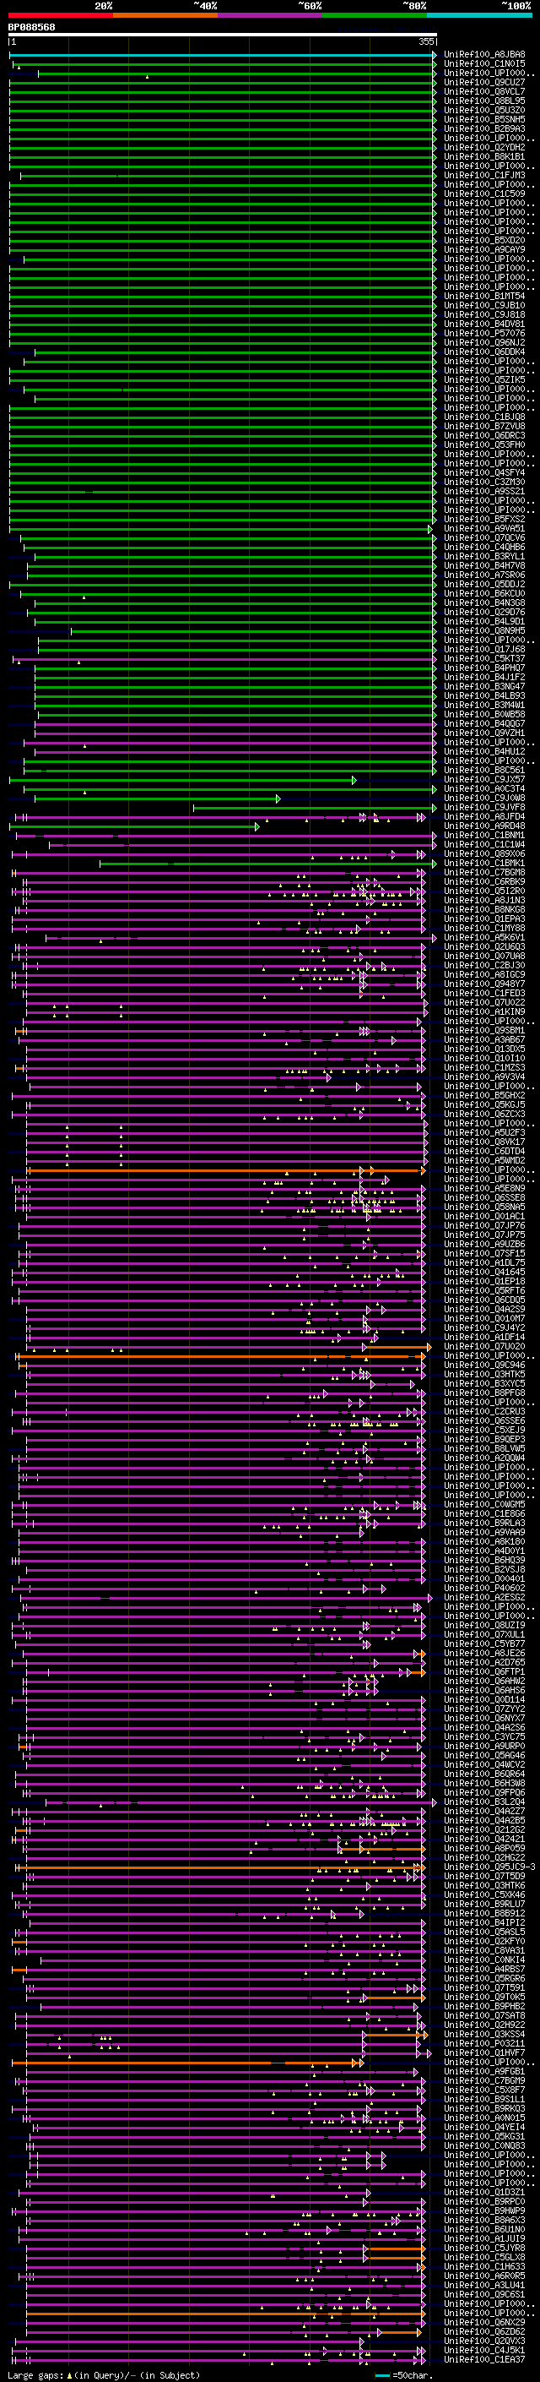This screenshot has height=2382, width=540.
Task: Pick the UniRef100_Q89X06 hit
Action: pyautogui.click(x=484, y=853)
